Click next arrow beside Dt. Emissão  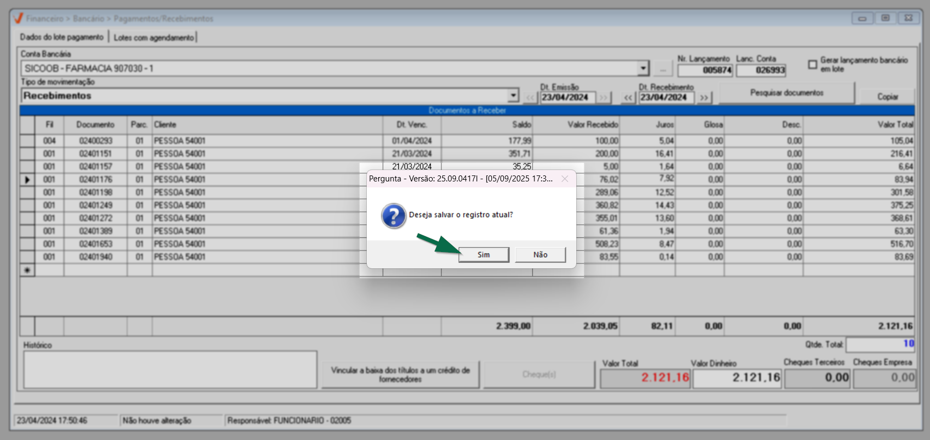tap(603, 98)
